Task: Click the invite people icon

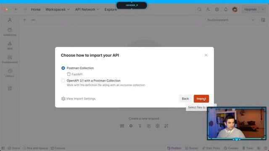Action: [x=208, y=9]
